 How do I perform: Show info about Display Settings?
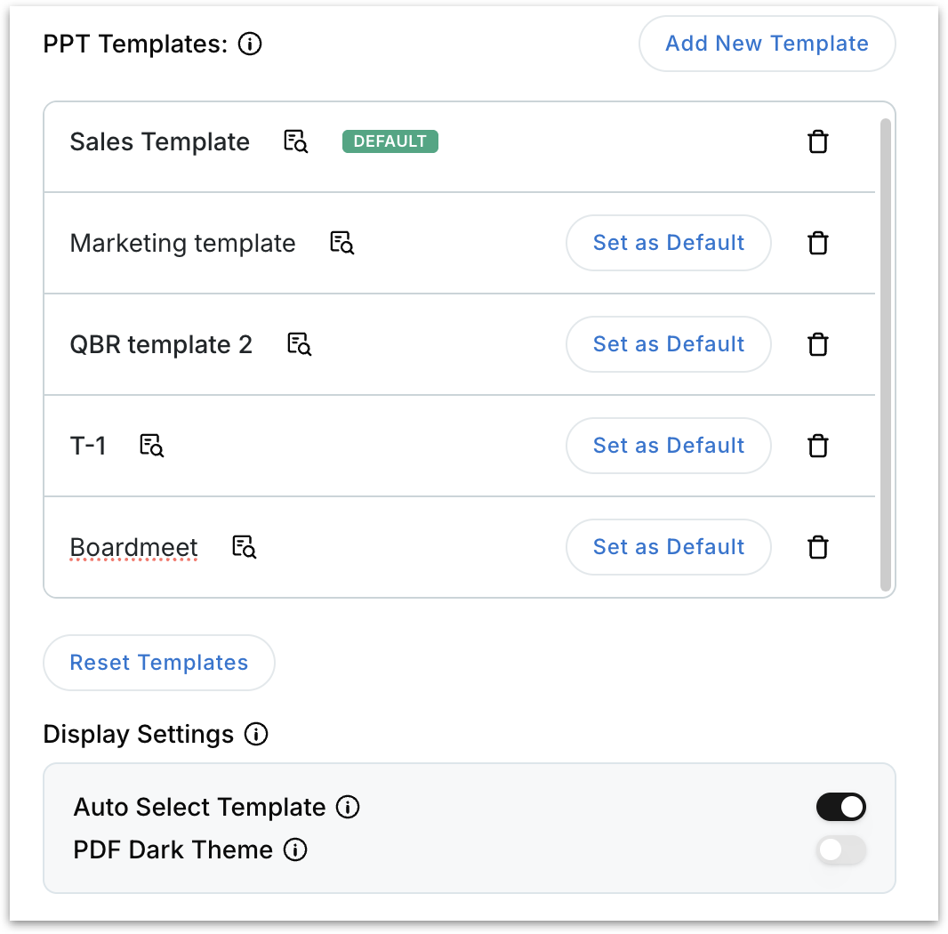pos(256,735)
